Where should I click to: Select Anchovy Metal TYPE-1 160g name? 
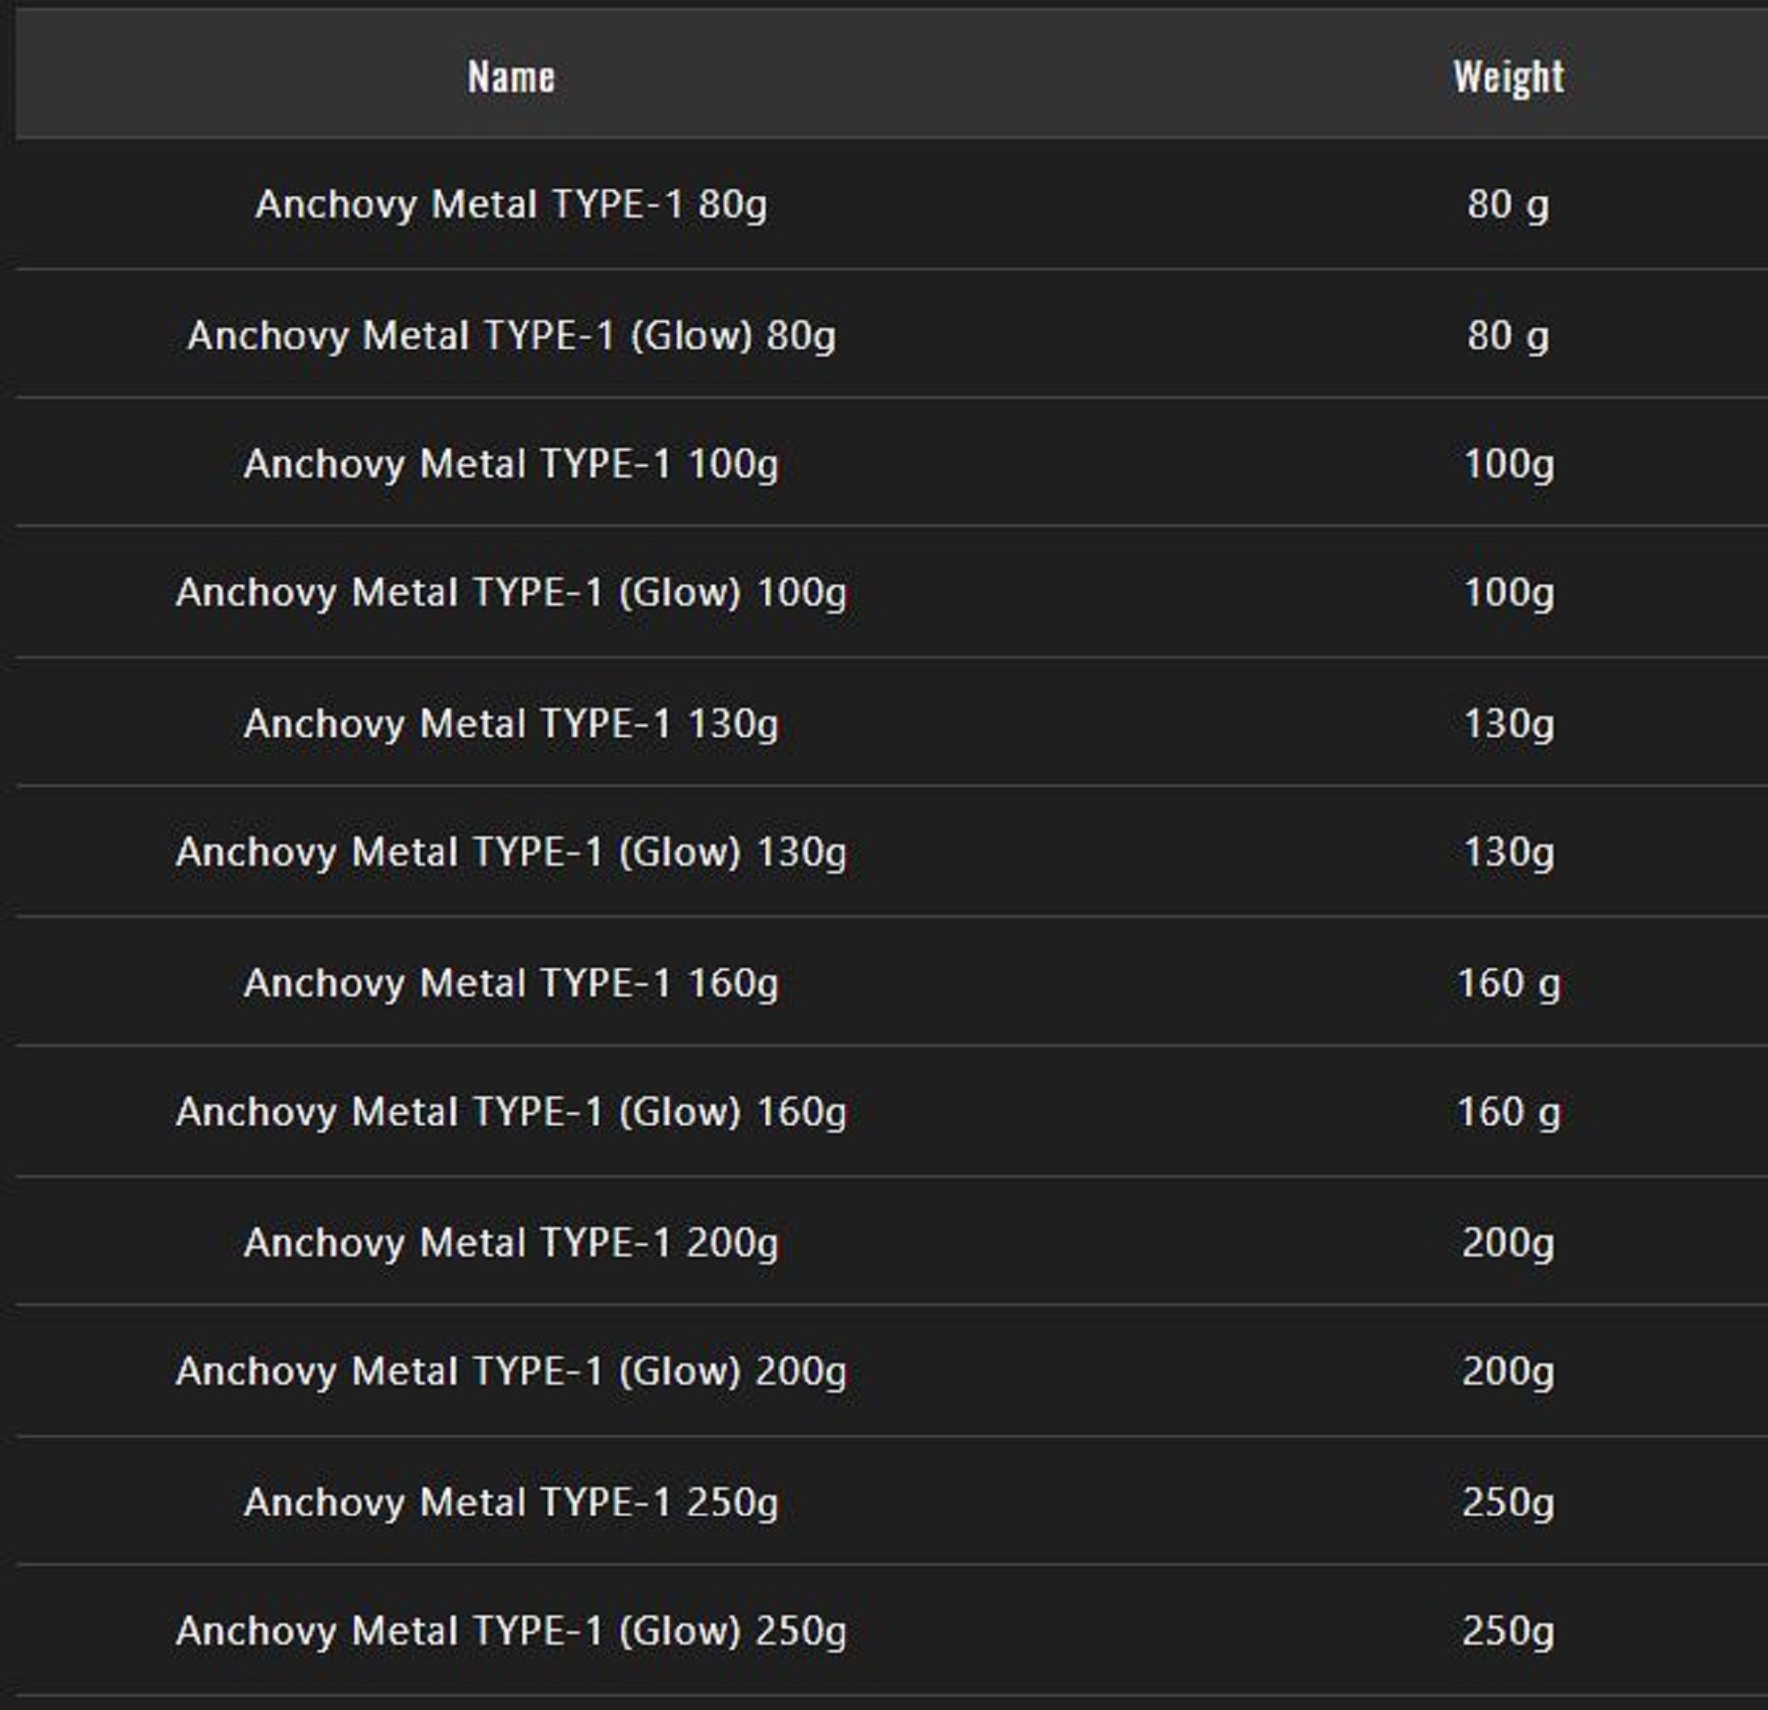[x=511, y=982]
